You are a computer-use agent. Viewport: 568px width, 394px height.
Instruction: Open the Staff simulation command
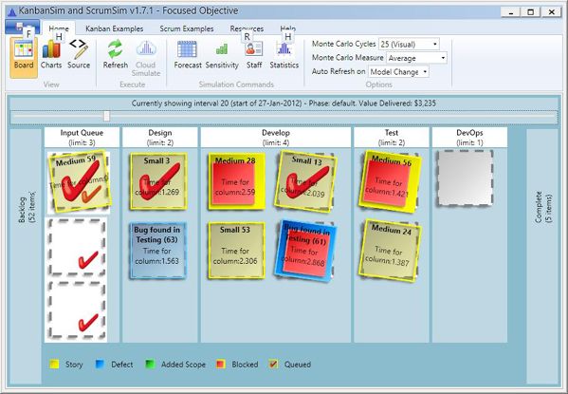254,54
